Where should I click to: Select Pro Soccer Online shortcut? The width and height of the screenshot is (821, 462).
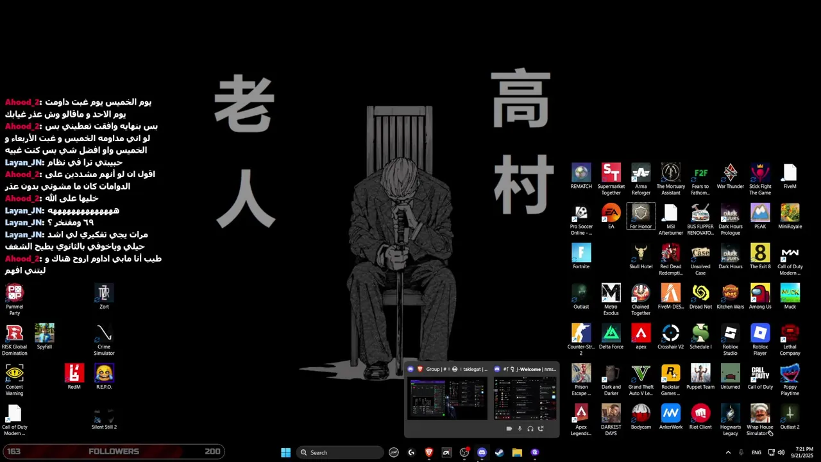click(x=581, y=219)
